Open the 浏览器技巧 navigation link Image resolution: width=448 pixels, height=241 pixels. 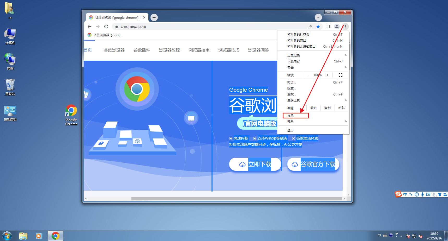point(229,50)
